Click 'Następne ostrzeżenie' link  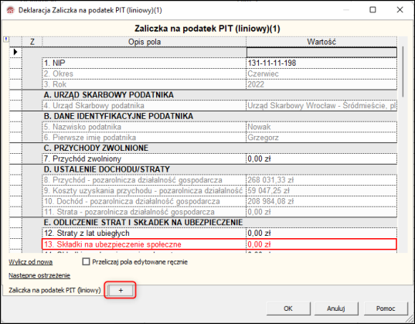[39, 275]
